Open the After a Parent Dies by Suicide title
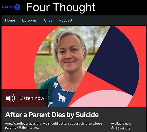Image resolution: width=147 pixels, height=132 pixels. [52, 115]
